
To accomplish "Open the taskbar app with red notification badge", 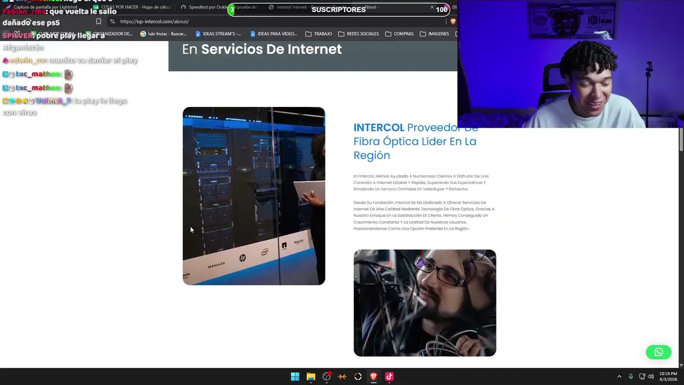I will click(327, 376).
